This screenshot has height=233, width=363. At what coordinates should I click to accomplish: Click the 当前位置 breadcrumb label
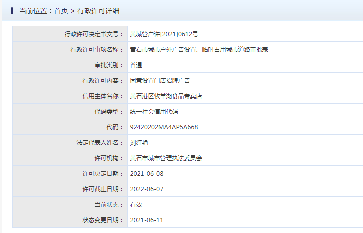pyautogui.click(x=33, y=11)
